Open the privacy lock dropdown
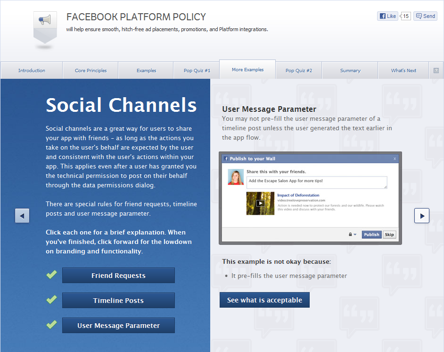Screen dimensions: 444x352 pos(352,235)
